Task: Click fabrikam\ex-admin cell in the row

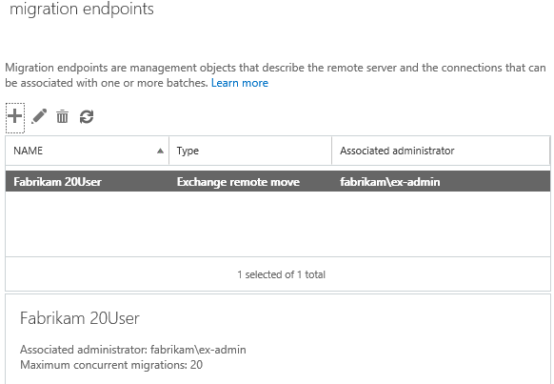Action: coord(389,182)
